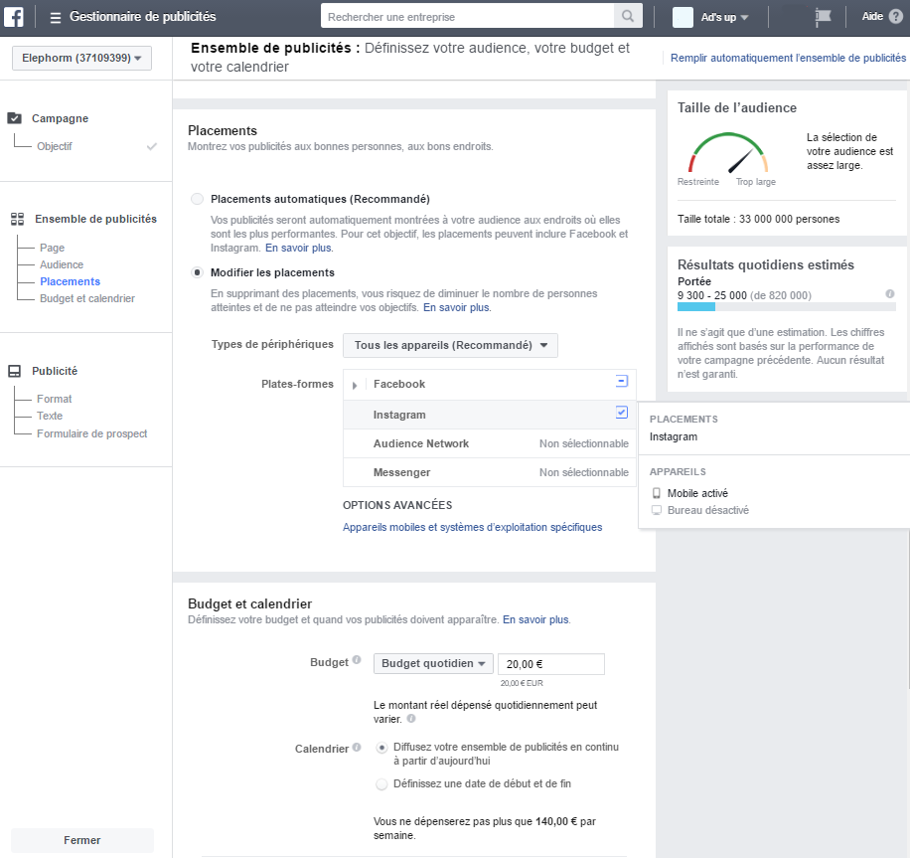
Task: Open the notifications flag icon
Action: point(823,17)
